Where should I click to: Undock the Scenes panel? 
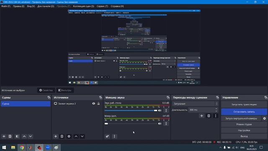tap(49, 97)
